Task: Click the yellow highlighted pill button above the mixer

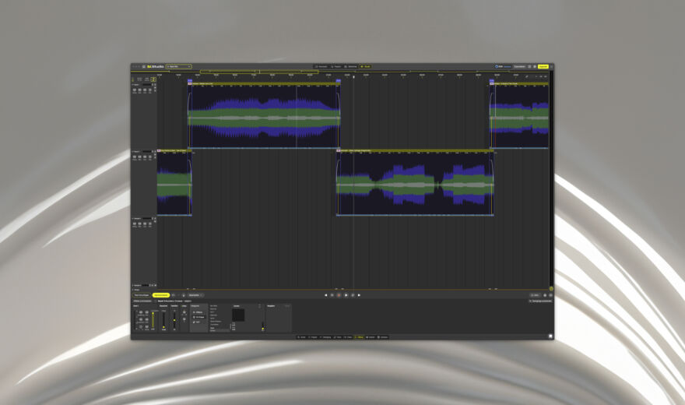Action: pyautogui.click(x=161, y=295)
